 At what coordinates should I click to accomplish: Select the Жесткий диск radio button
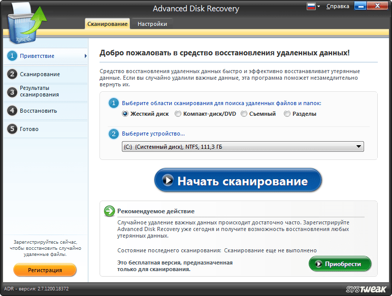point(125,114)
